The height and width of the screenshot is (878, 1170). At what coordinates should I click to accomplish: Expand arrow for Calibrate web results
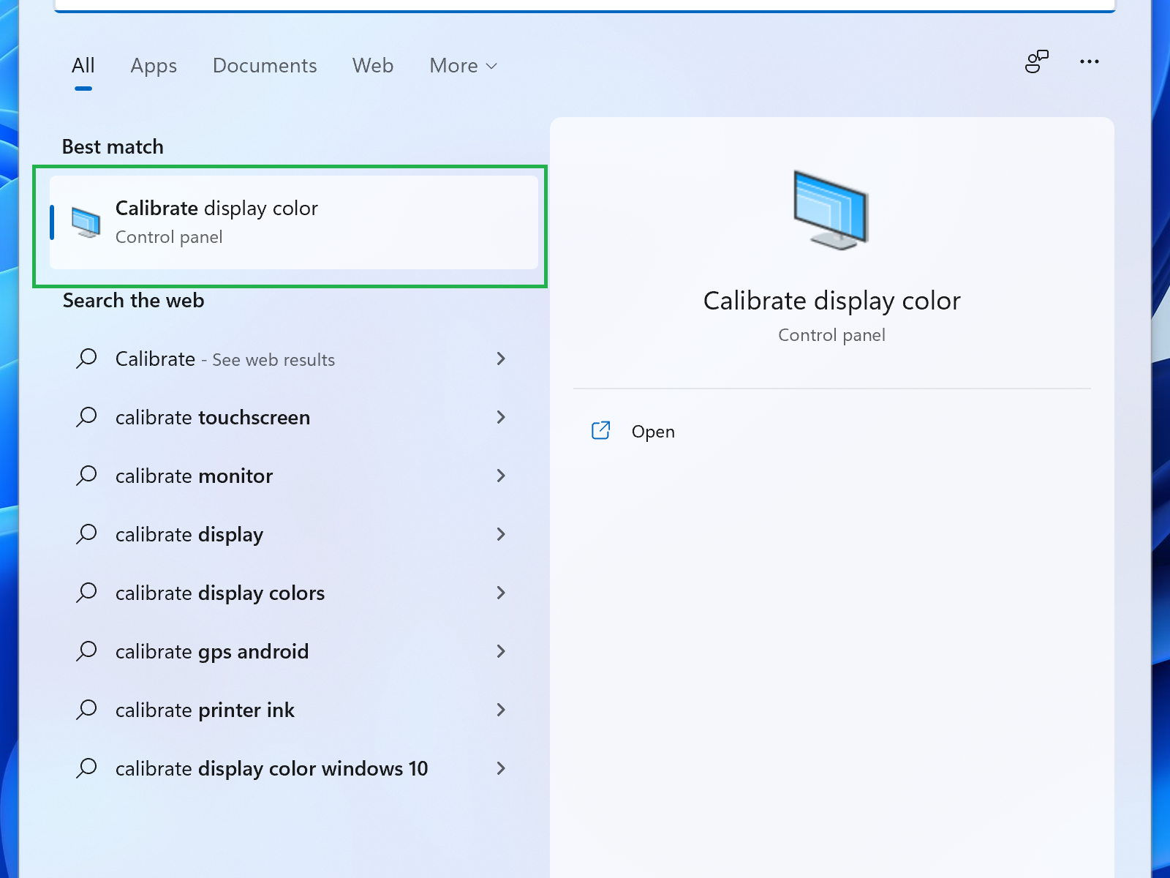click(501, 359)
